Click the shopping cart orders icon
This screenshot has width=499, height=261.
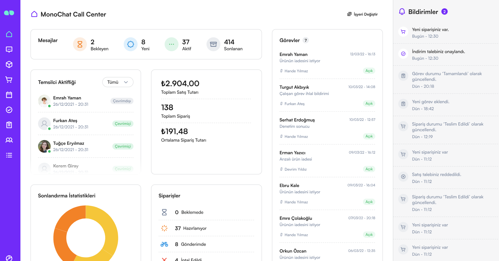(x=9, y=80)
